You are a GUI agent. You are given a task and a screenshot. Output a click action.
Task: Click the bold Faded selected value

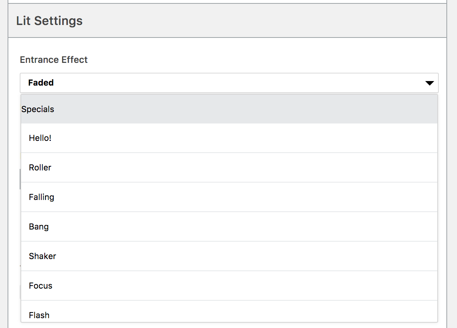click(x=41, y=83)
